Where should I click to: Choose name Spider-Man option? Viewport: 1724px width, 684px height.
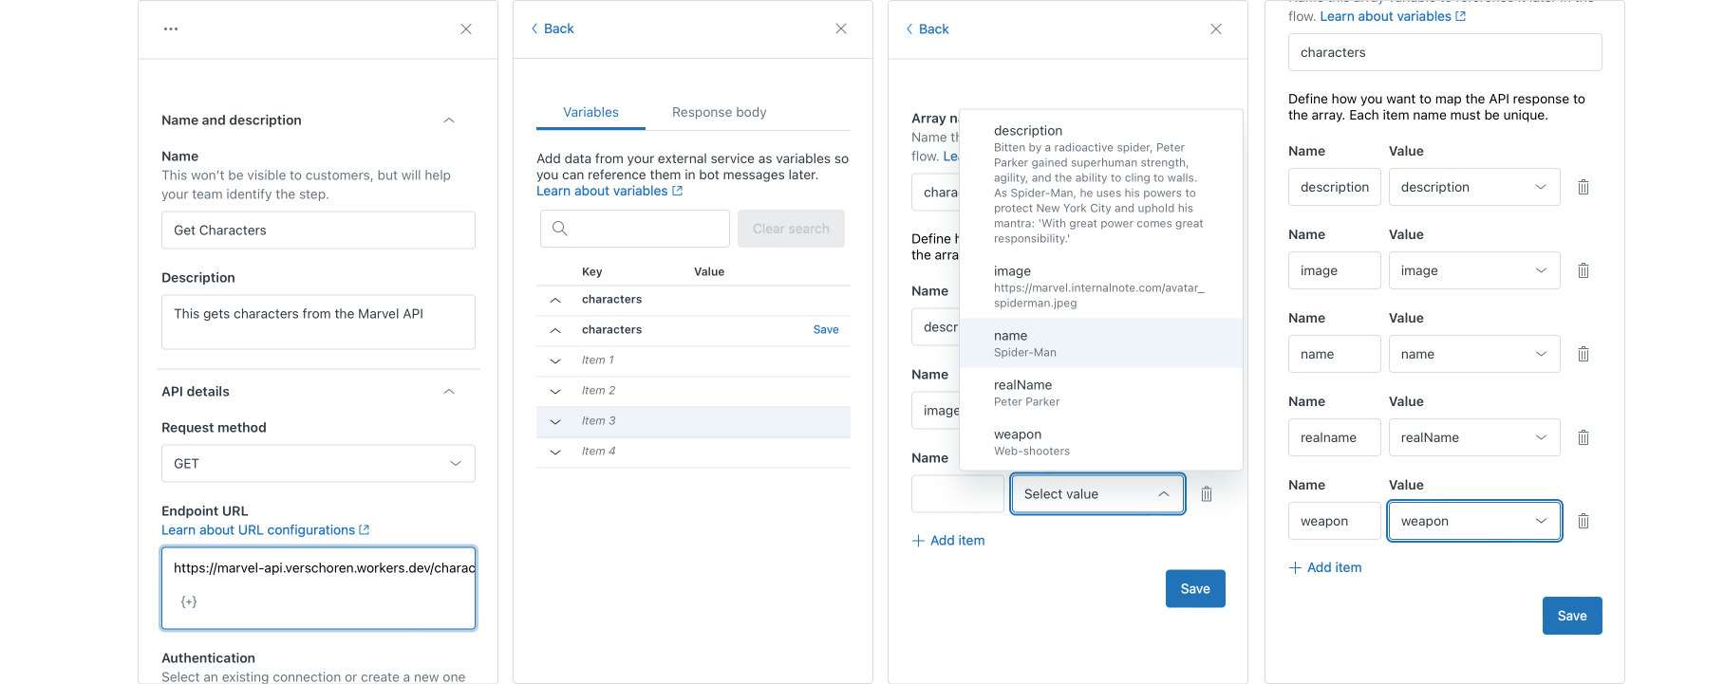1101,343
